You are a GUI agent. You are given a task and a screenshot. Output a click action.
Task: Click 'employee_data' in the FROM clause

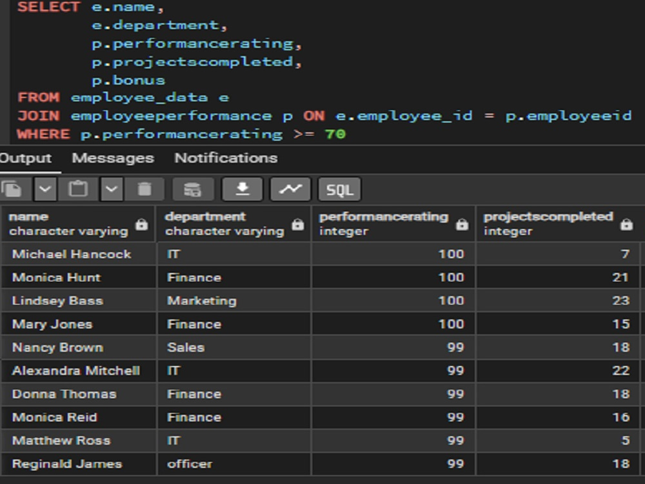pyautogui.click(x=139, y=98)
